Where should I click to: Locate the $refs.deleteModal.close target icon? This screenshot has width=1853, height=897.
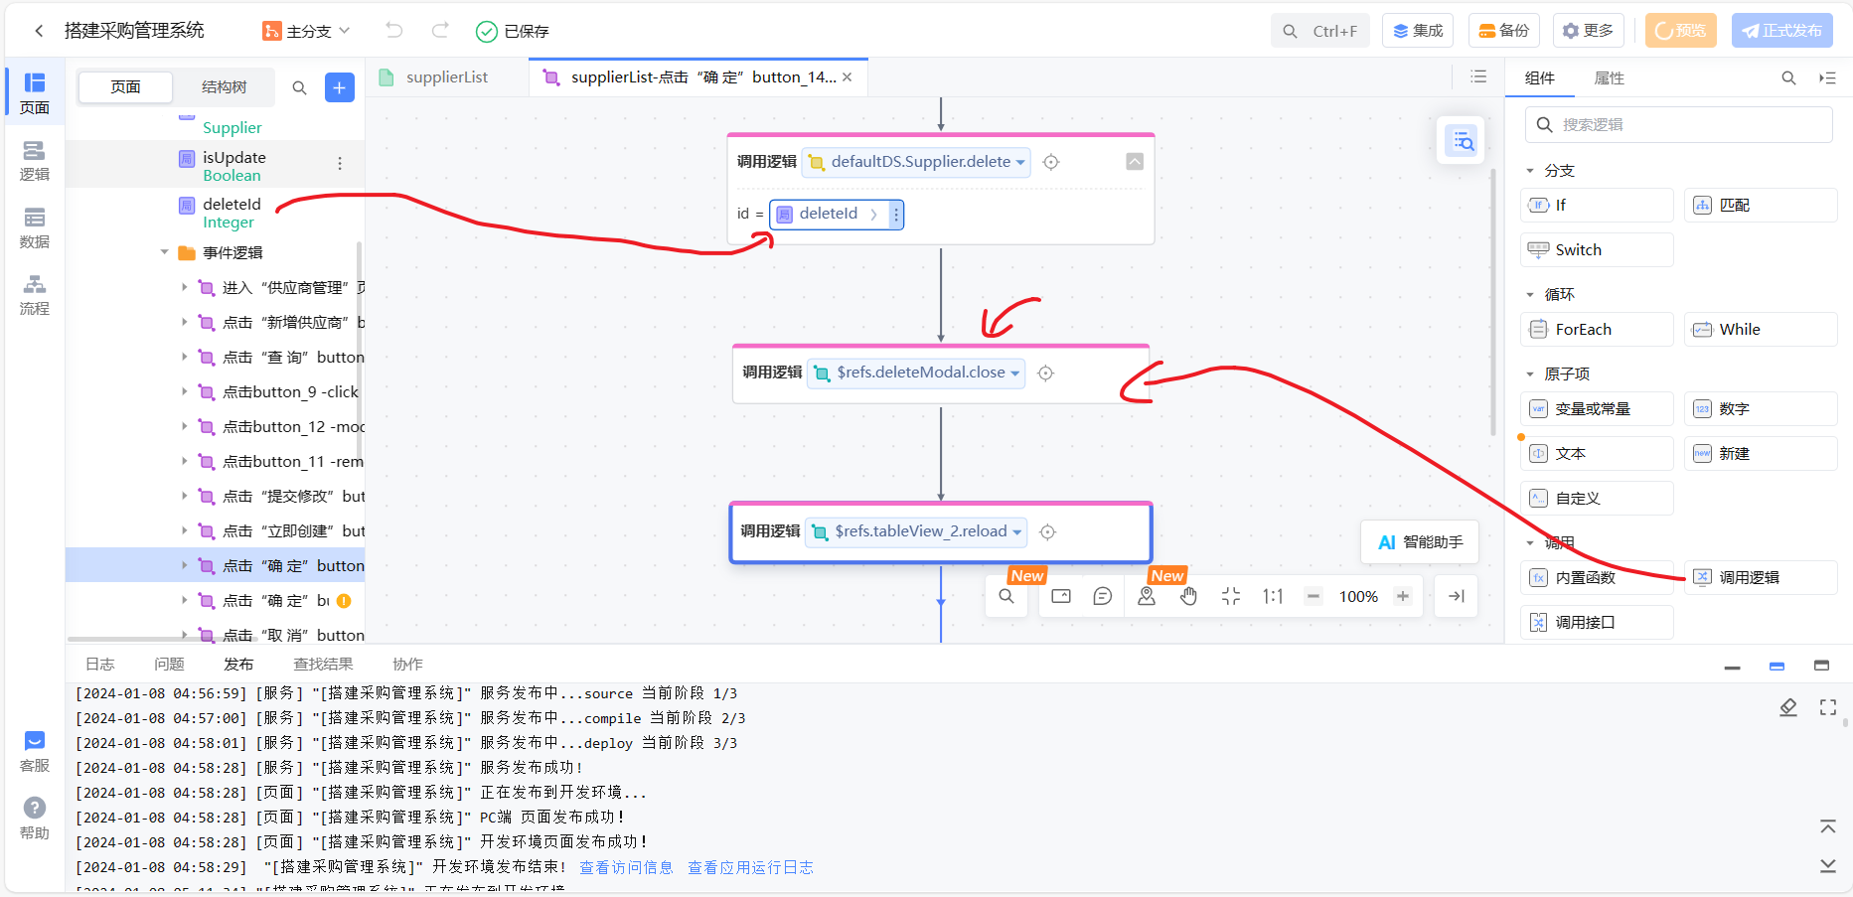pos(1045,374)
